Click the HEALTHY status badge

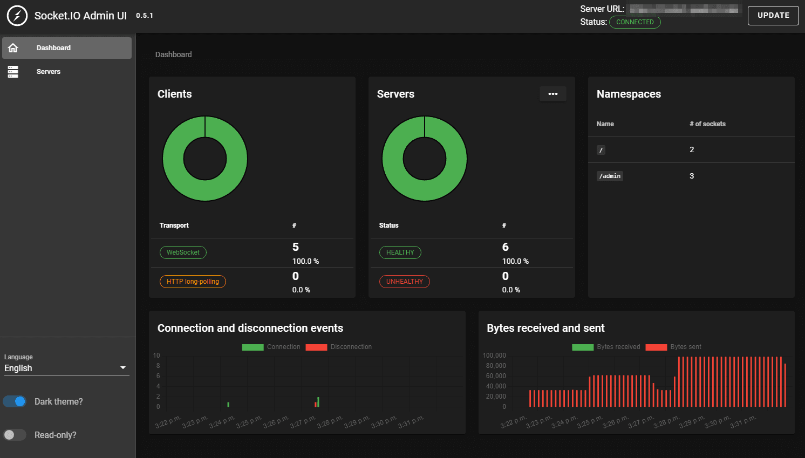(400, 252)
